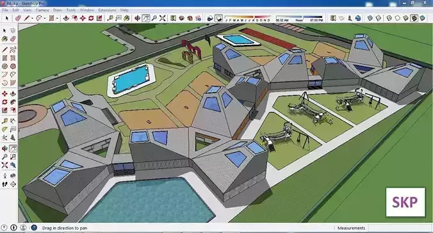
Task: Click Add Location toolbar icon
Action: [x=333, y=18]
